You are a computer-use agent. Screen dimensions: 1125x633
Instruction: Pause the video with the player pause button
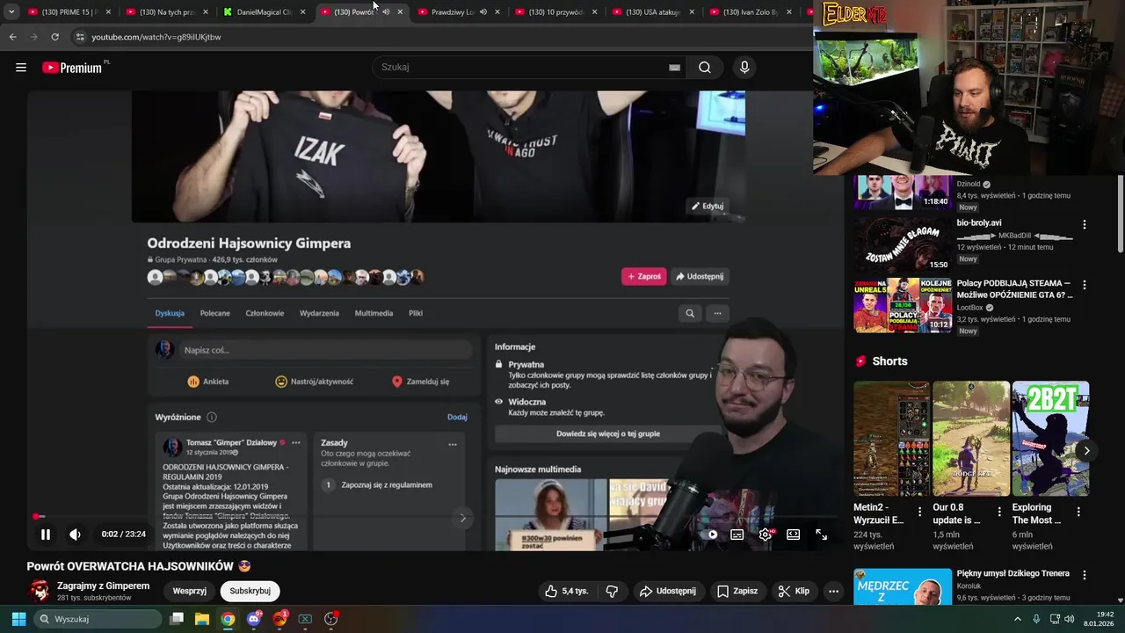point(46,534)
